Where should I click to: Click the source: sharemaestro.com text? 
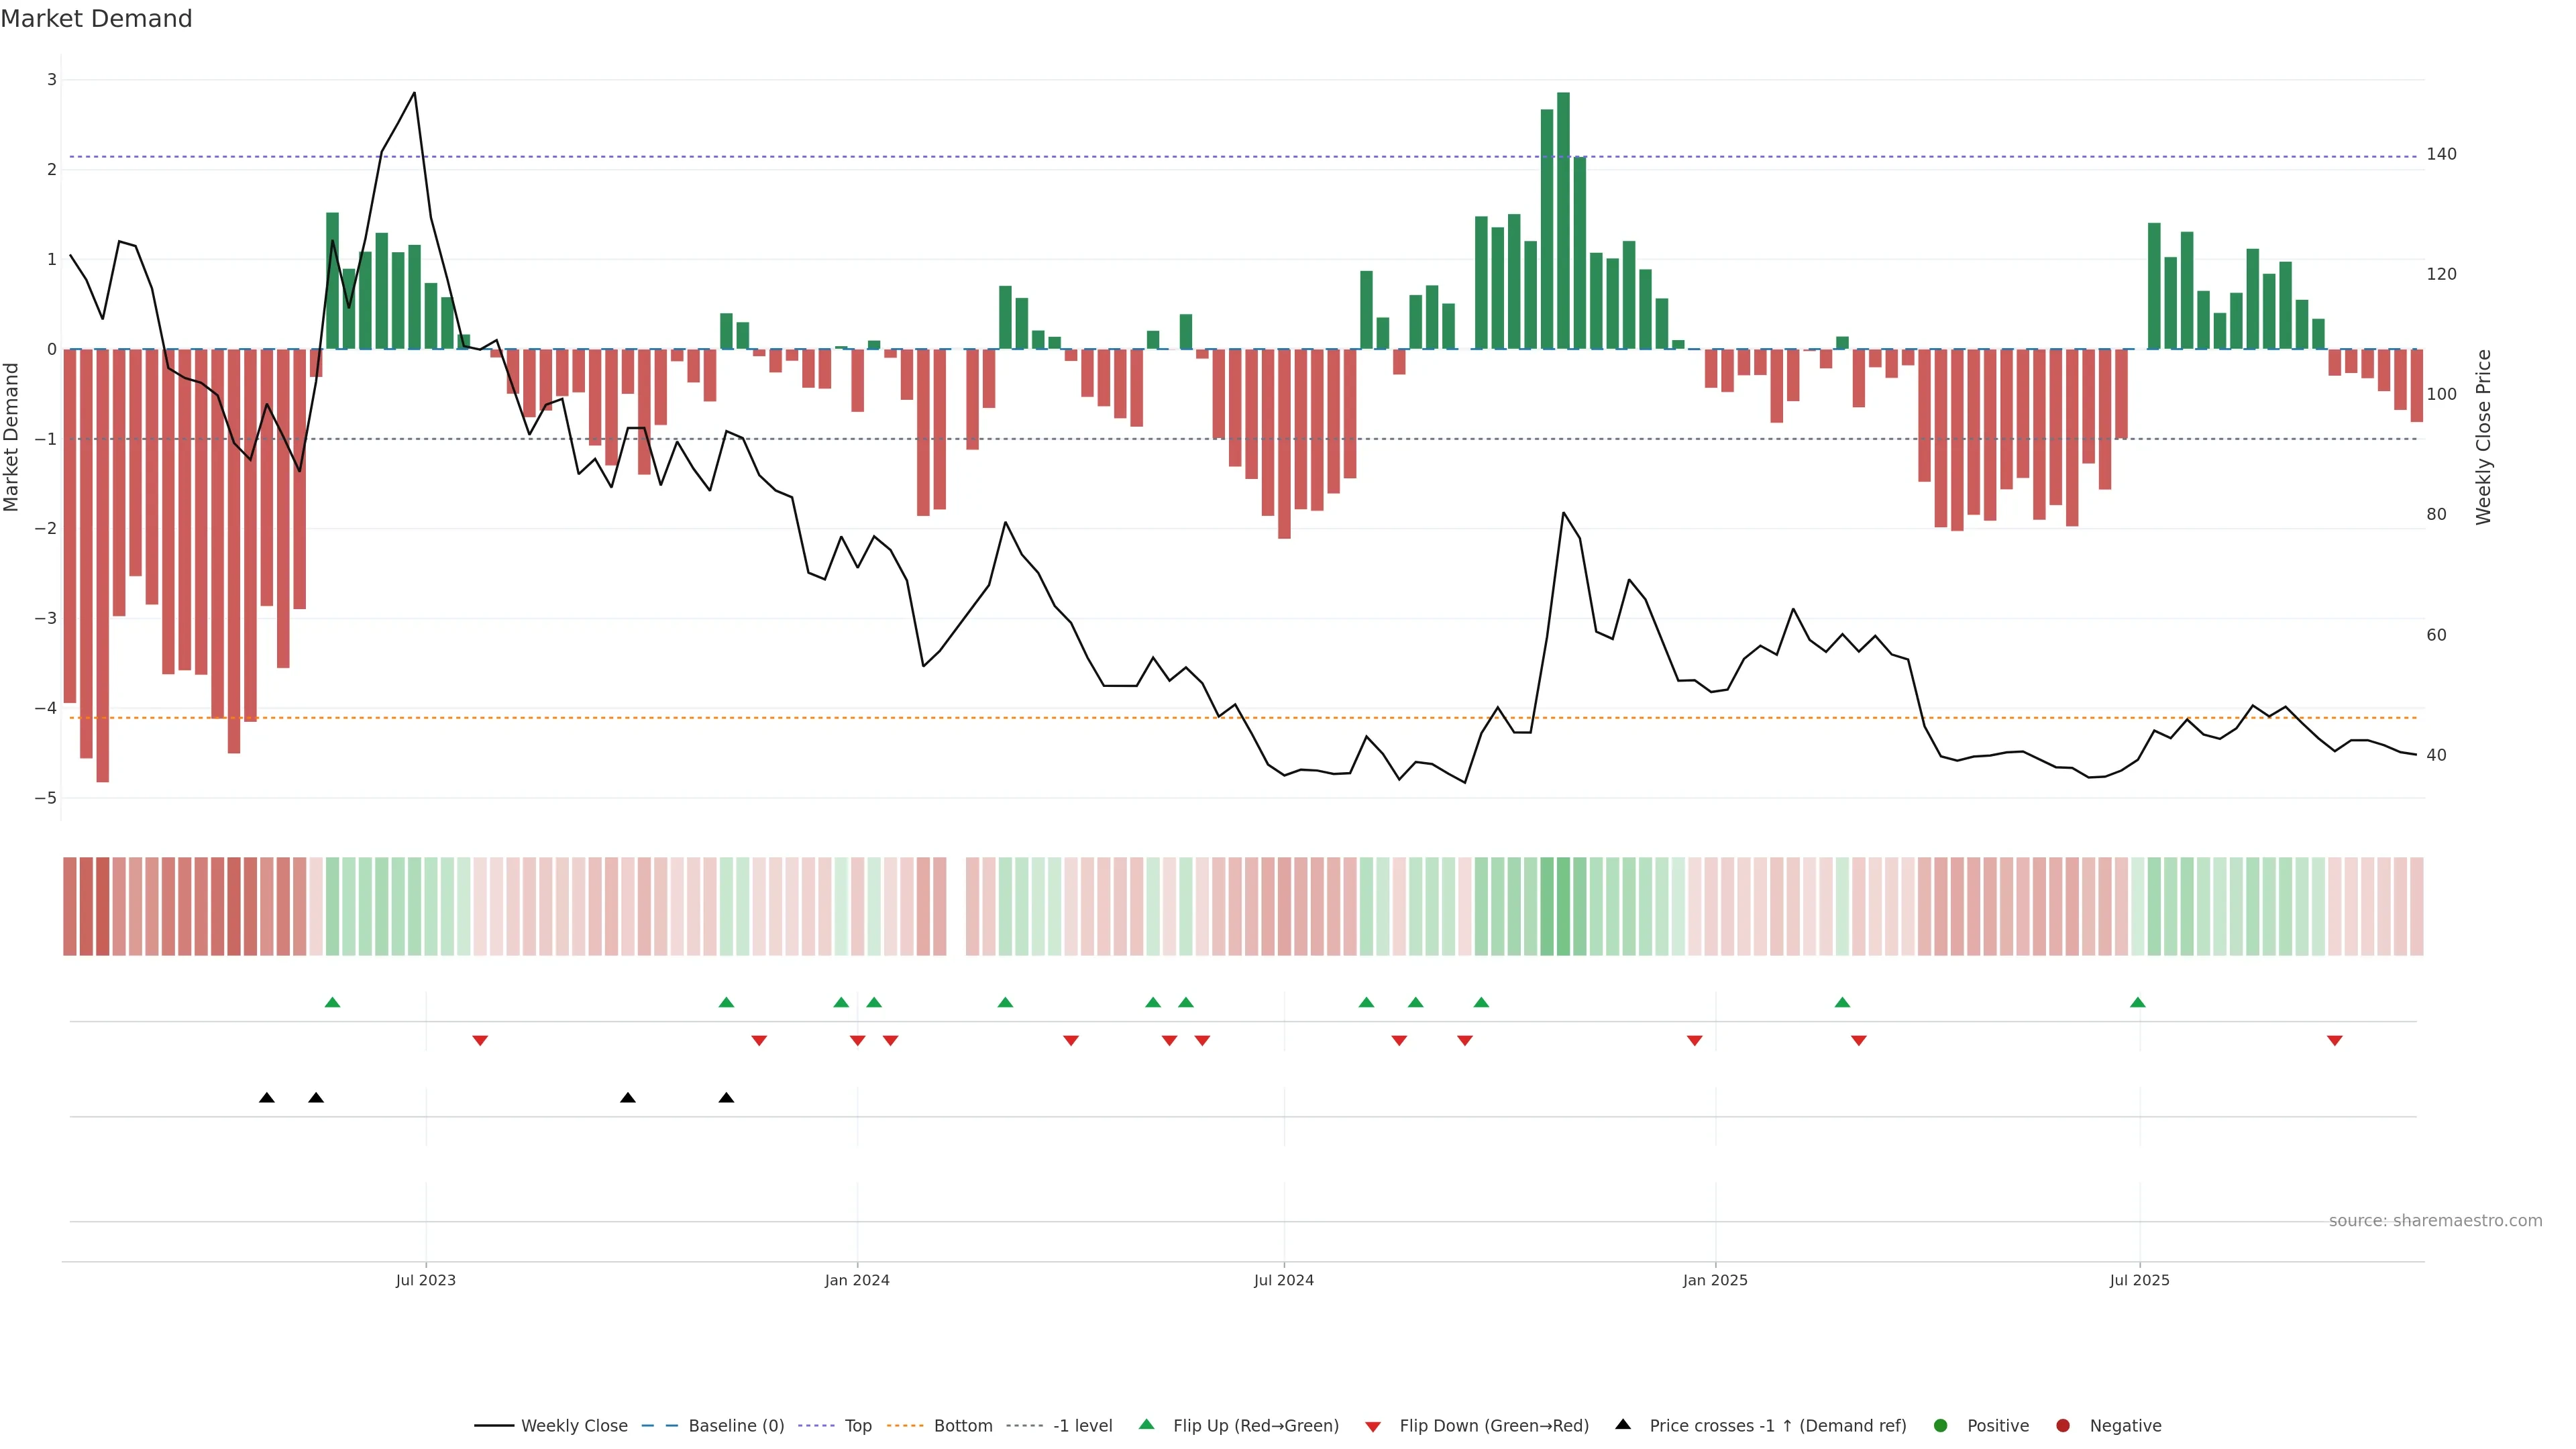[2435, 1220]
